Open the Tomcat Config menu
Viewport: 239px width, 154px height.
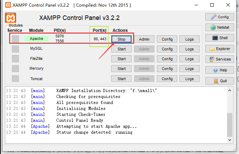click(x=167, y=79)
